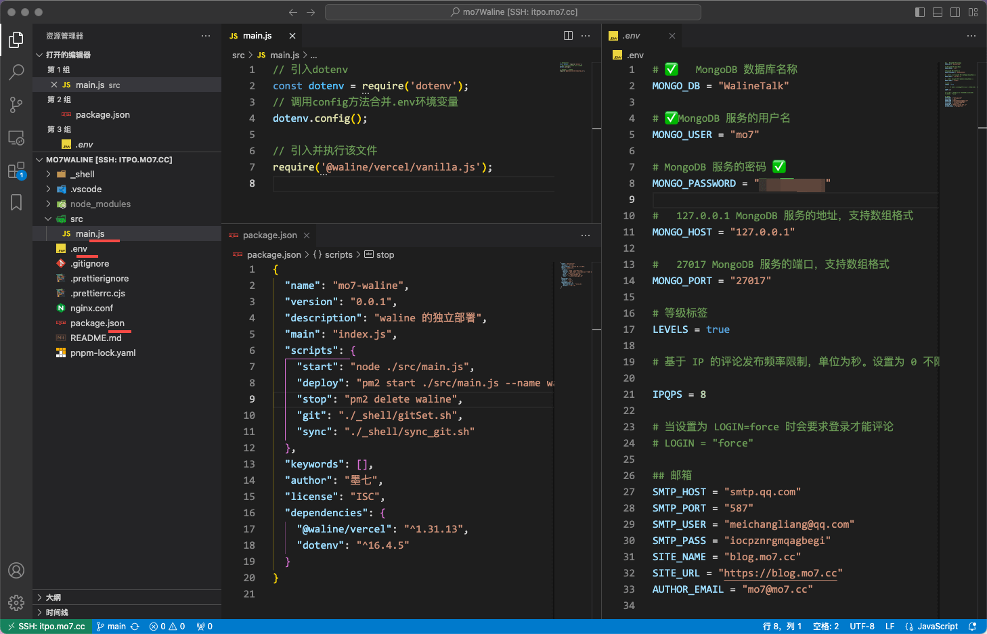Open more actions for main.js editor group
Screen dimensions: 987x634
click(x=586, y=36)
